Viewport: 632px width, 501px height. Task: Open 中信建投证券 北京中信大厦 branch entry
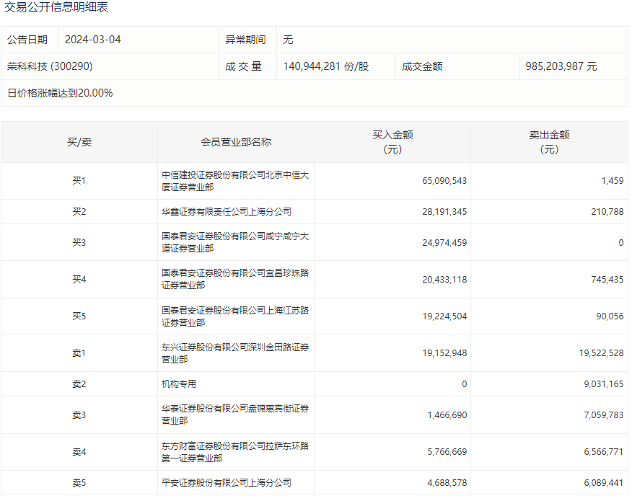235,181
